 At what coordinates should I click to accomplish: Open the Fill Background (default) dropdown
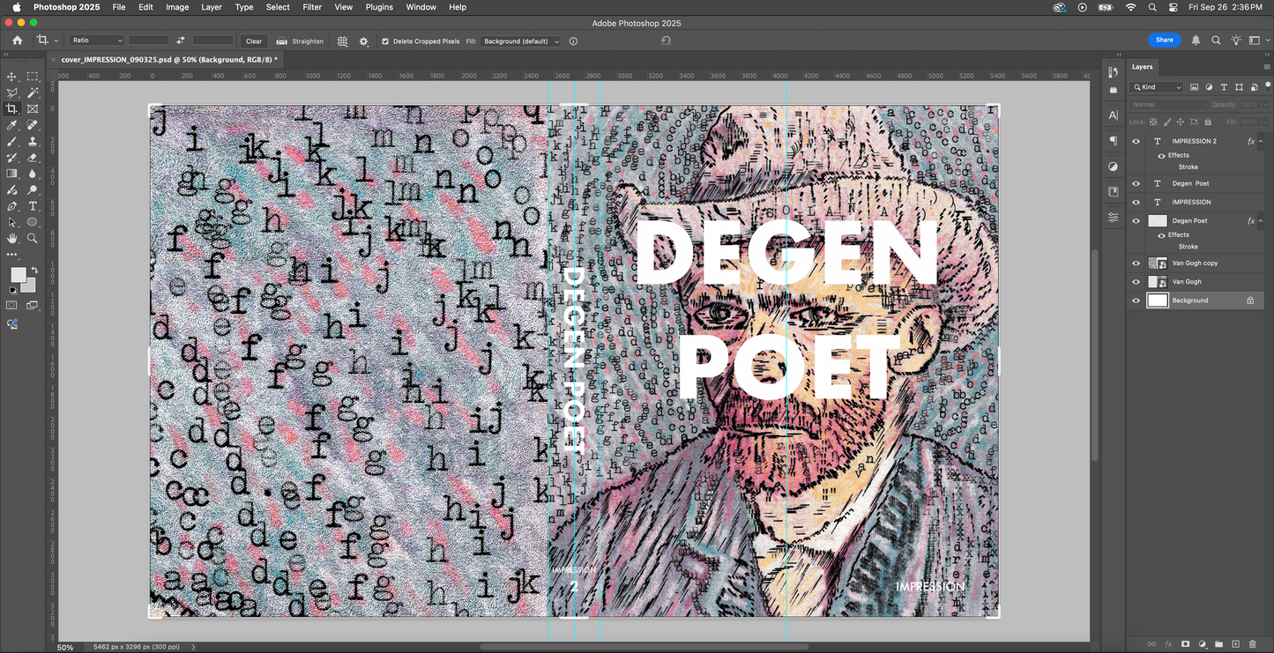[x=520, y=41]
